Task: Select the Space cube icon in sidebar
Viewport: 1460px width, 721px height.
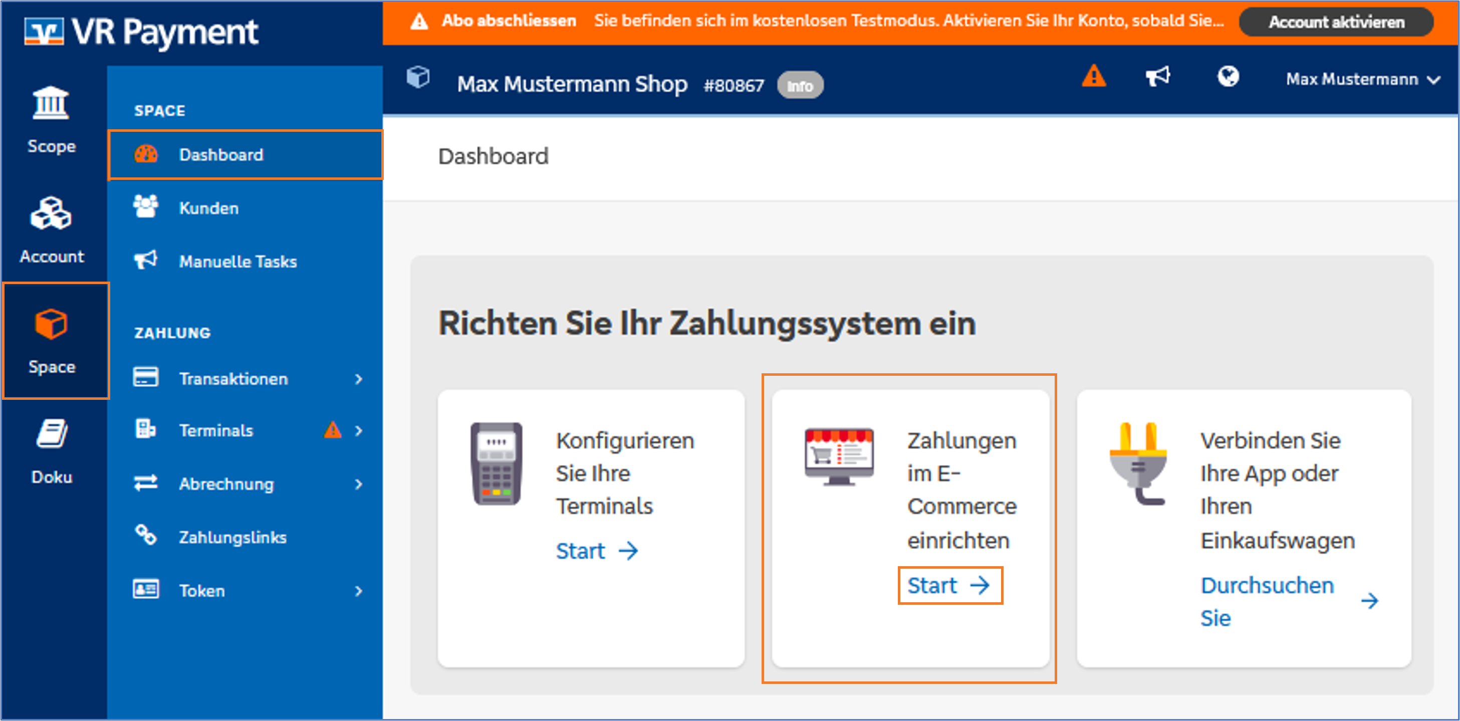Action: pyautogui.click(x=51, y=324)
